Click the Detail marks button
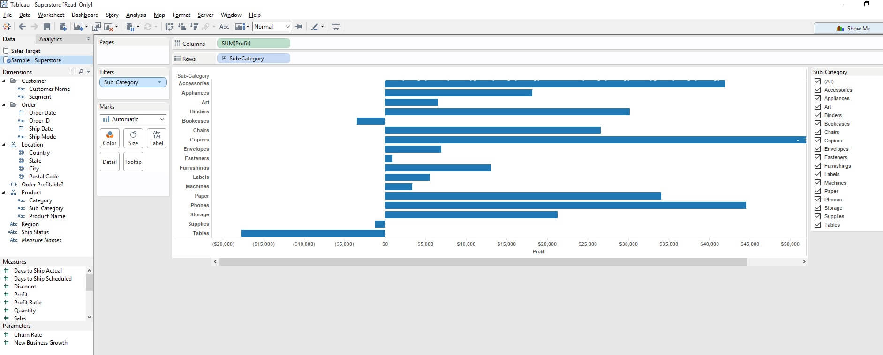883x355 pixels. click(110, 162)
